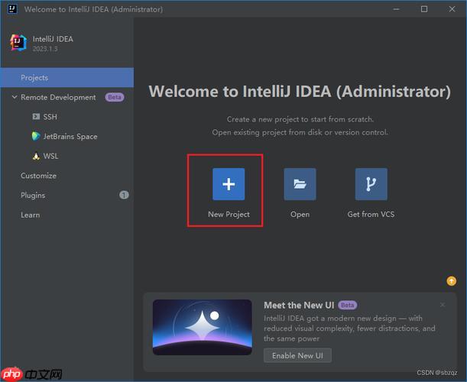
Task: Click the Beta badge in New UI banner
Action: pyautogui.click(x=347, y=305)
